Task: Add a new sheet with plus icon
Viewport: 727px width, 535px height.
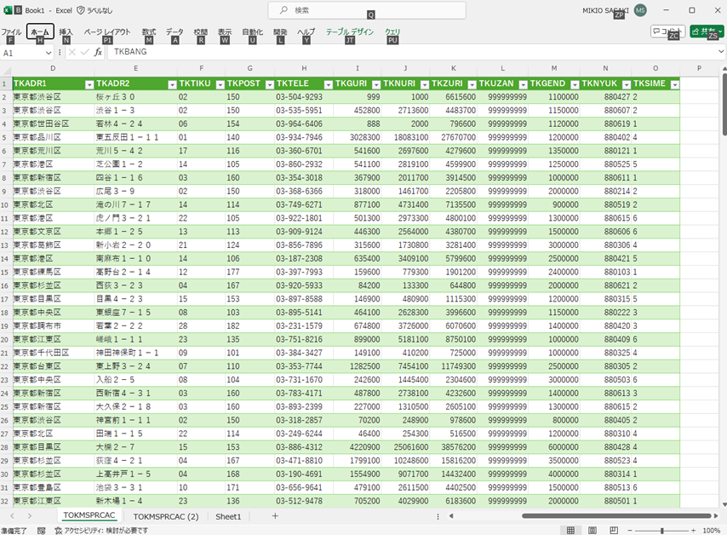Action: click(275, 515)
